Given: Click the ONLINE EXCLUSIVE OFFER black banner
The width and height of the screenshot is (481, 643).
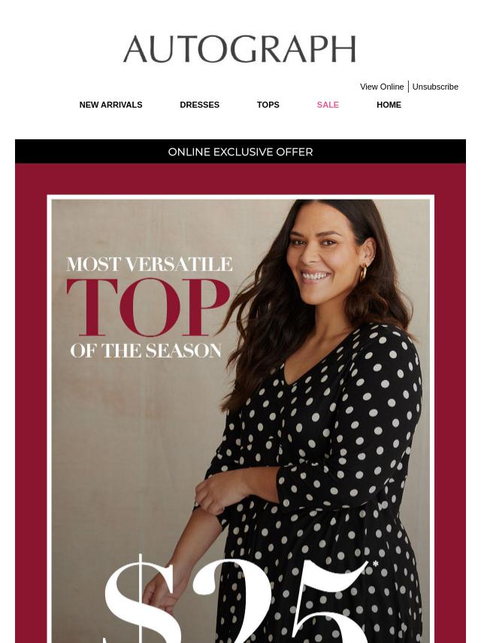Looking at the screenshot, I should [240, 151].
